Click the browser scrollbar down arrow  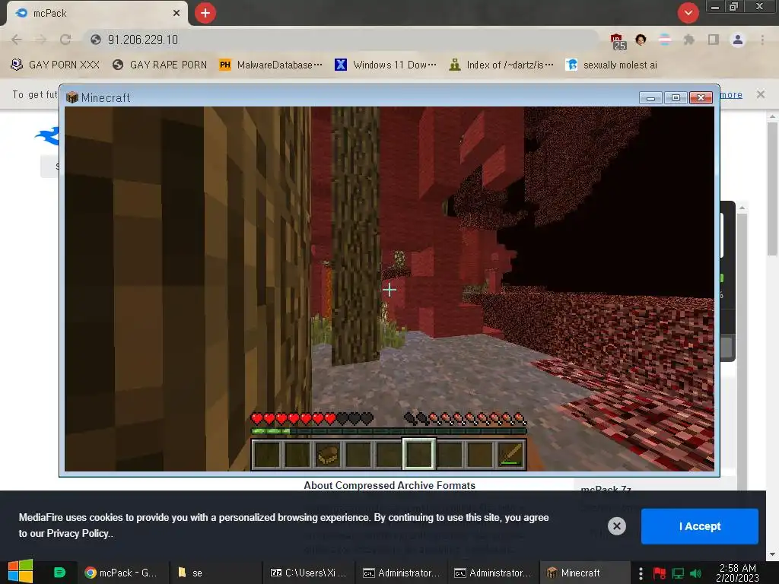[772, 554]
